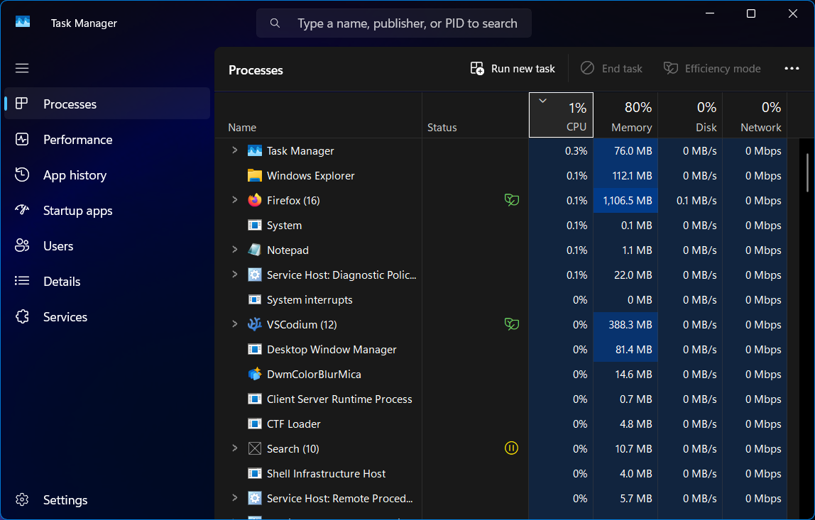Click the search box in title bar
Image resolution: width=815 pixels, height=520 pixels.
394,23
